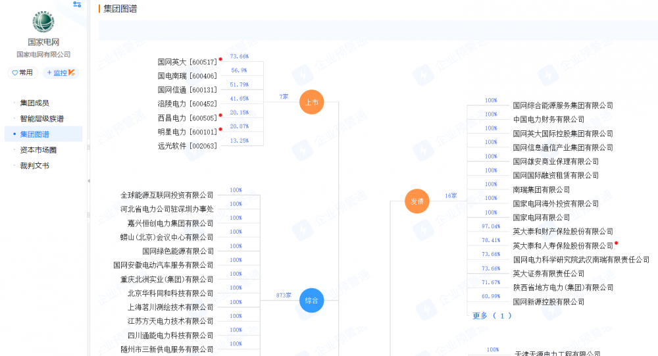658x356 pixels.
Task: Open 国网安徽电动汽车服务有限公司
Action: [x=163, y=265]
